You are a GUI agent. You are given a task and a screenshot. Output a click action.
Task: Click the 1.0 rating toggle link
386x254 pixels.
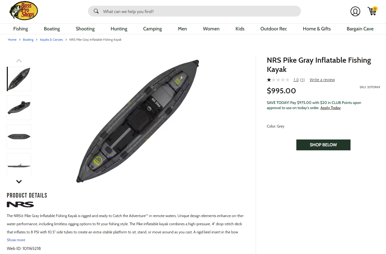[x=296, y=80]
